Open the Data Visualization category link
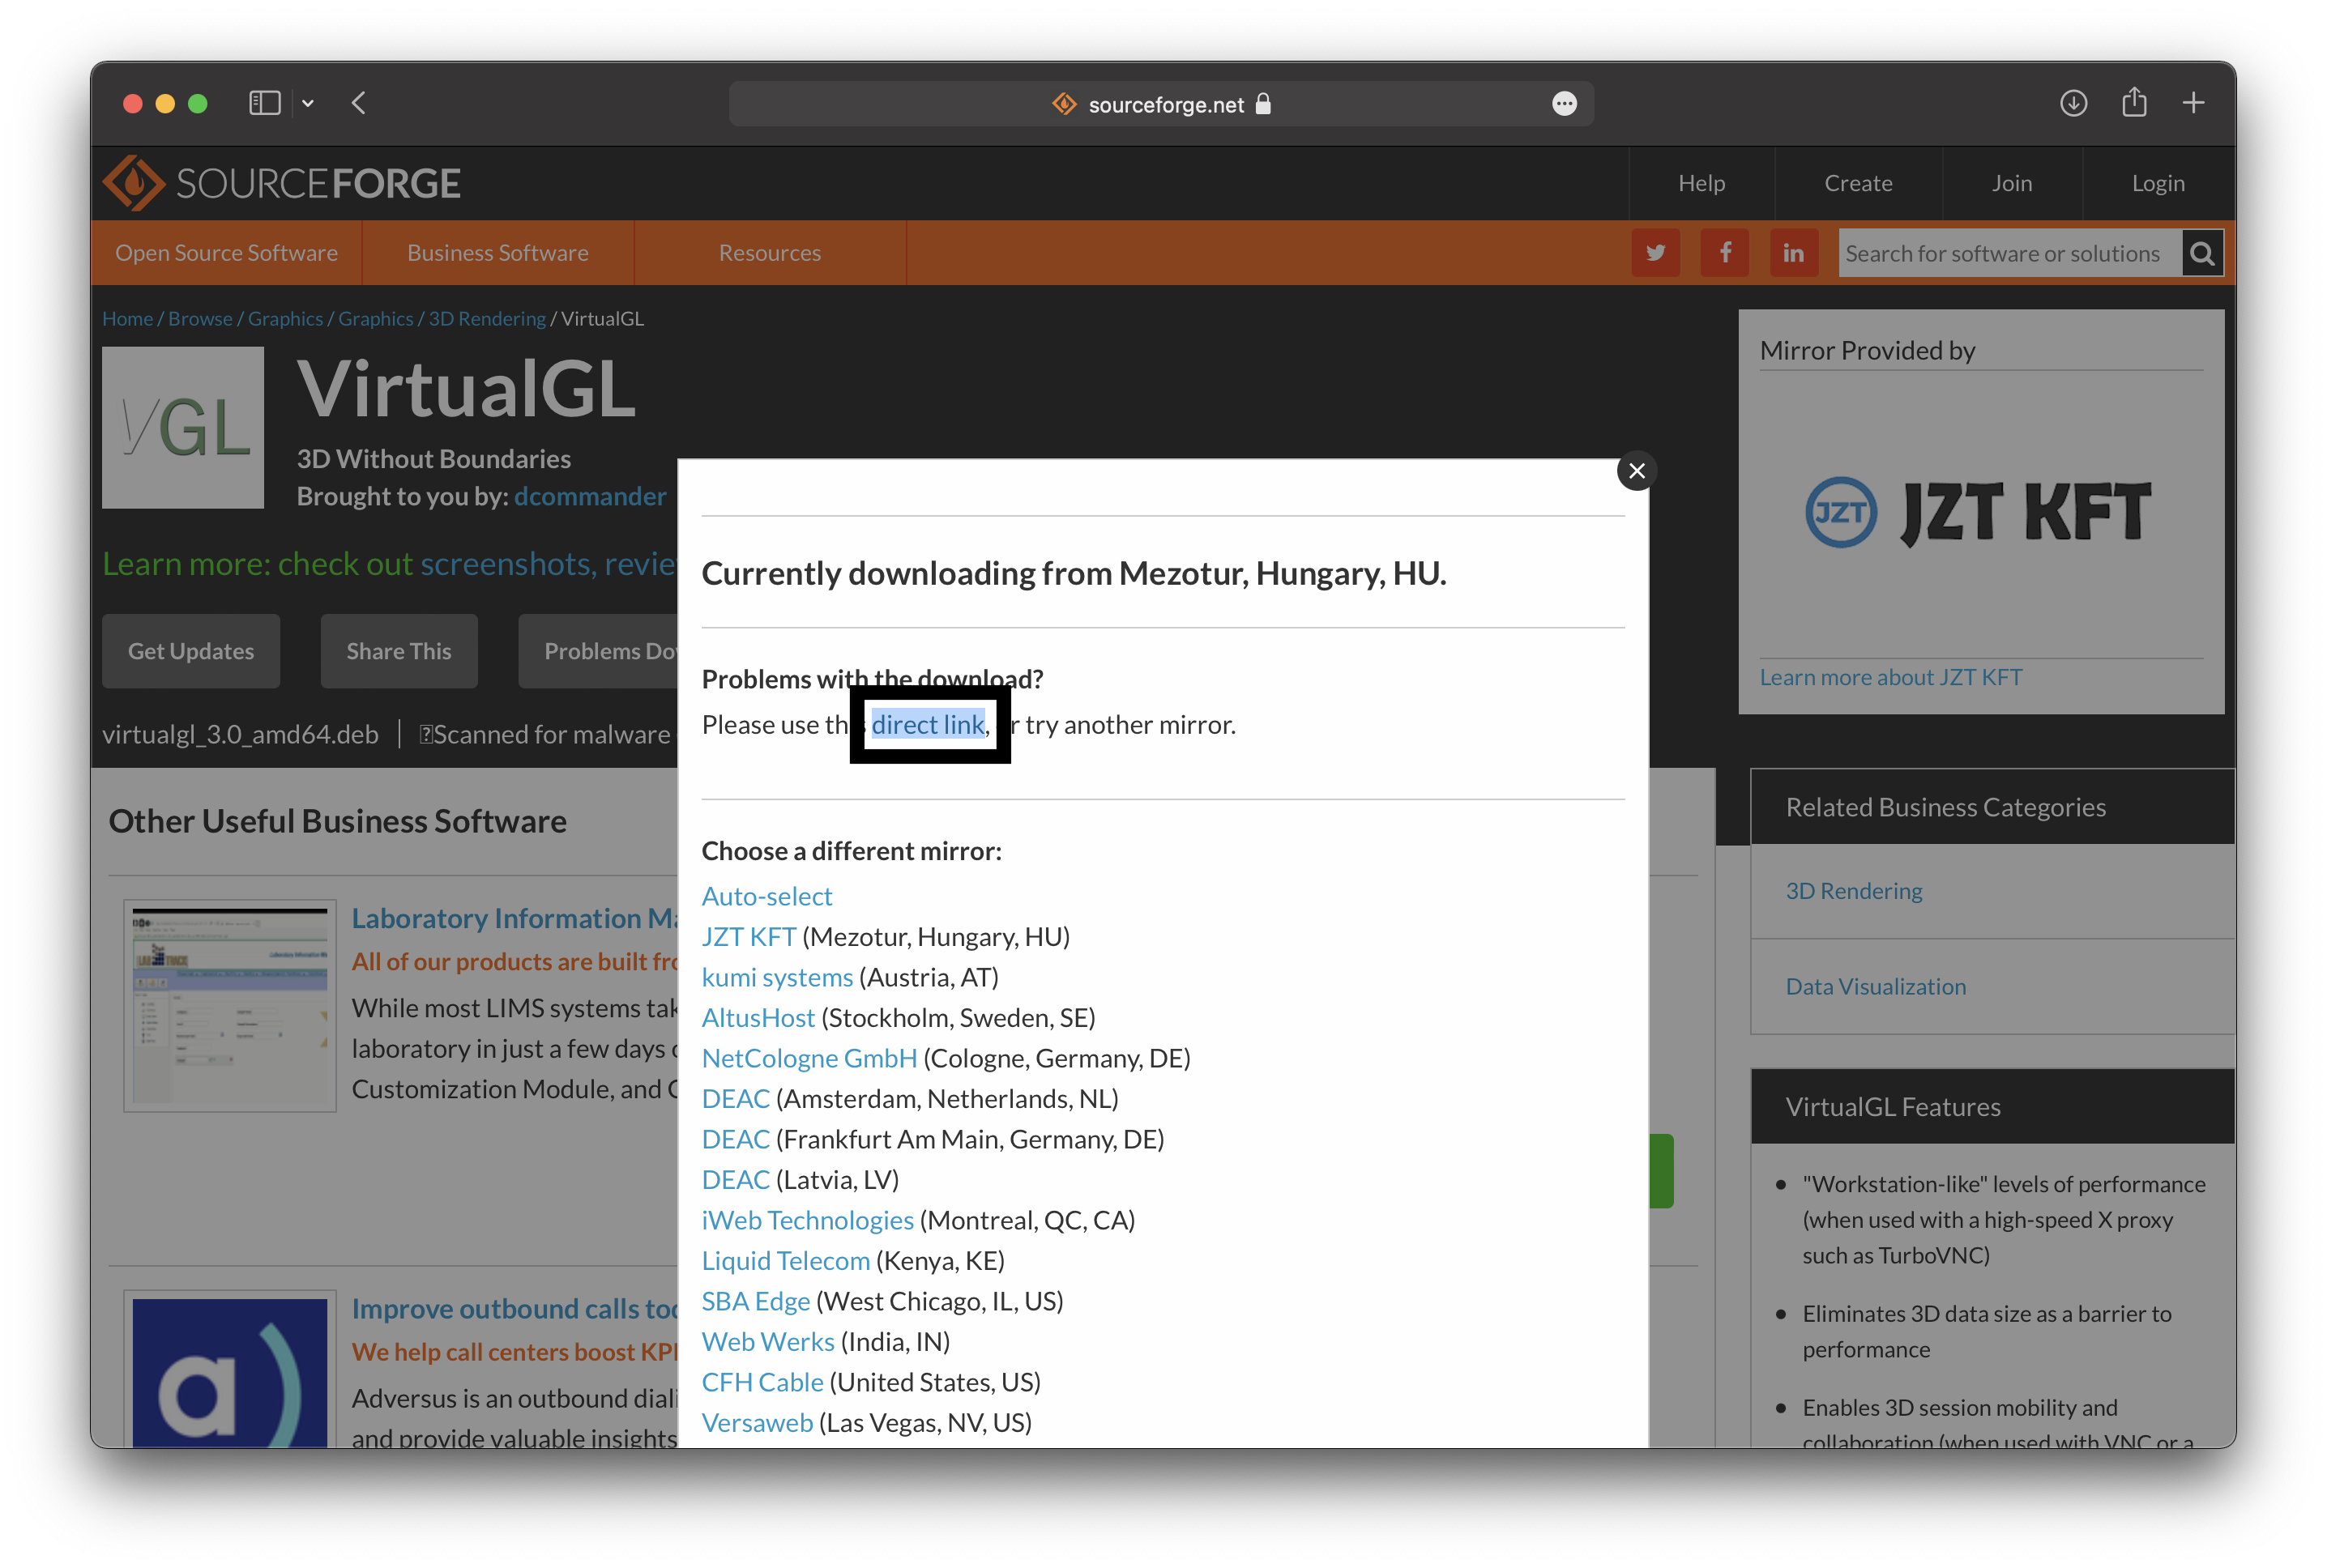The image size is (2327, 1568). pyautogui.click(x=1875, y=987)
